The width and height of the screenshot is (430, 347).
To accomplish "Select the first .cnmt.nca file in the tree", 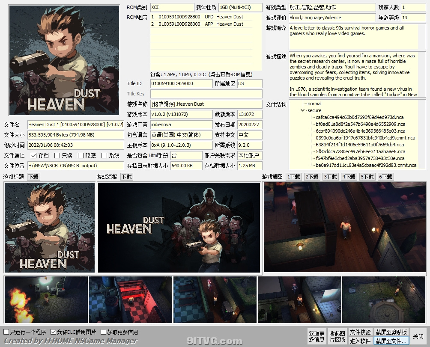I will [x=365, y=138].
